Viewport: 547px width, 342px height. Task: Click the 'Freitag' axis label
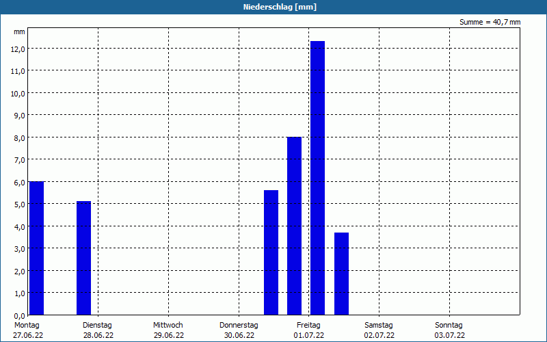(309, 326)
